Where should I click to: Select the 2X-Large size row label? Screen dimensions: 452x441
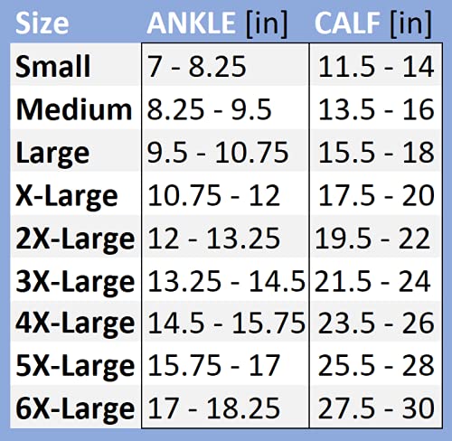click(75, 240)
